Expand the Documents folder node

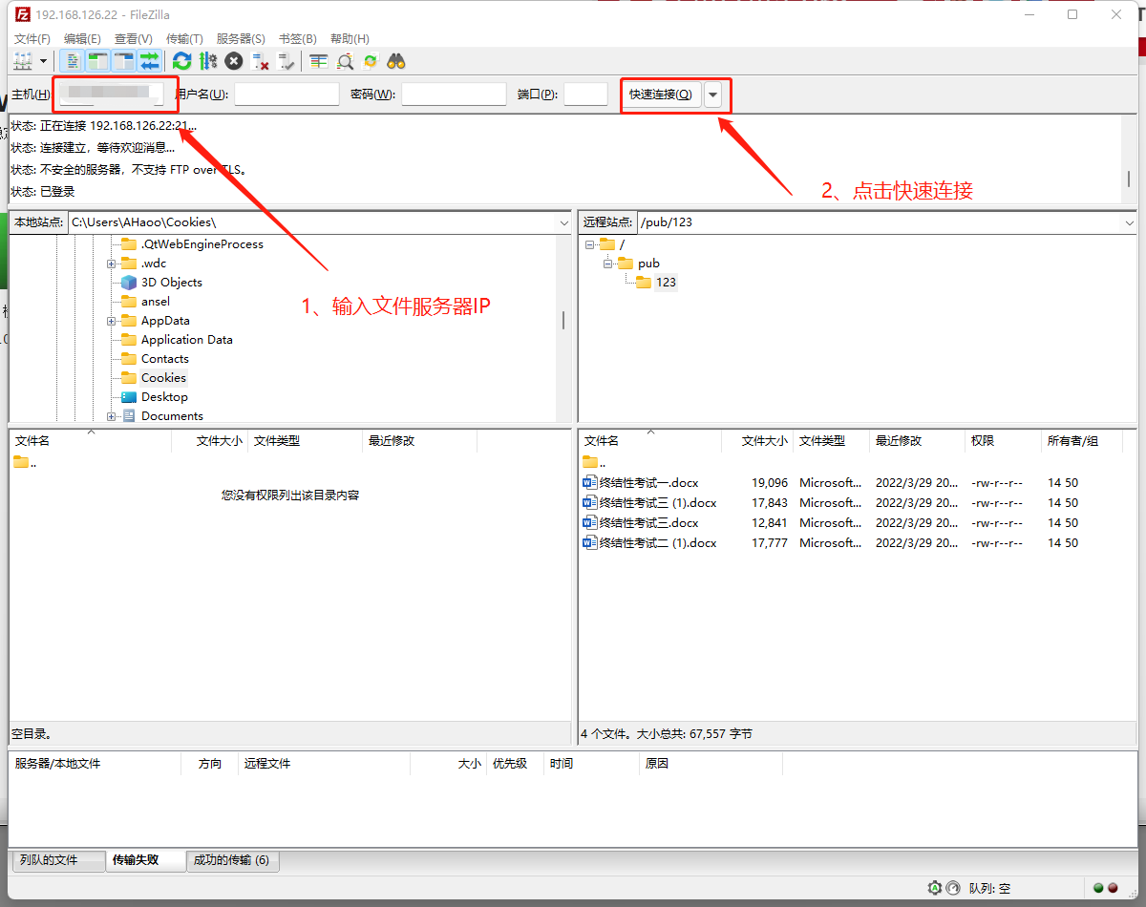[112, 416]
